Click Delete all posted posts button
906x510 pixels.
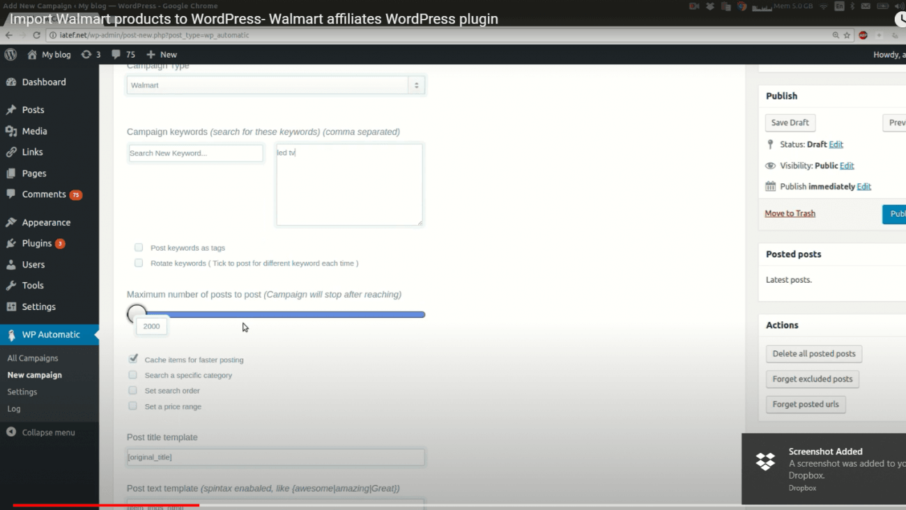tap(814, 354)
